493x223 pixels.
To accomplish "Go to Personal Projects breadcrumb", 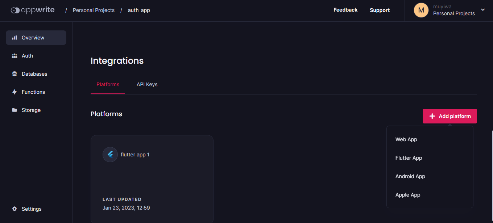I will (94, 10).
